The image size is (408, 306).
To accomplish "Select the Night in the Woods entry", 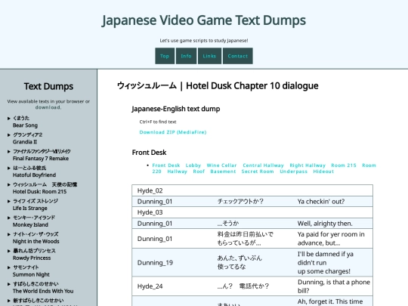I will pyautogui.click(x=36, y=238).
